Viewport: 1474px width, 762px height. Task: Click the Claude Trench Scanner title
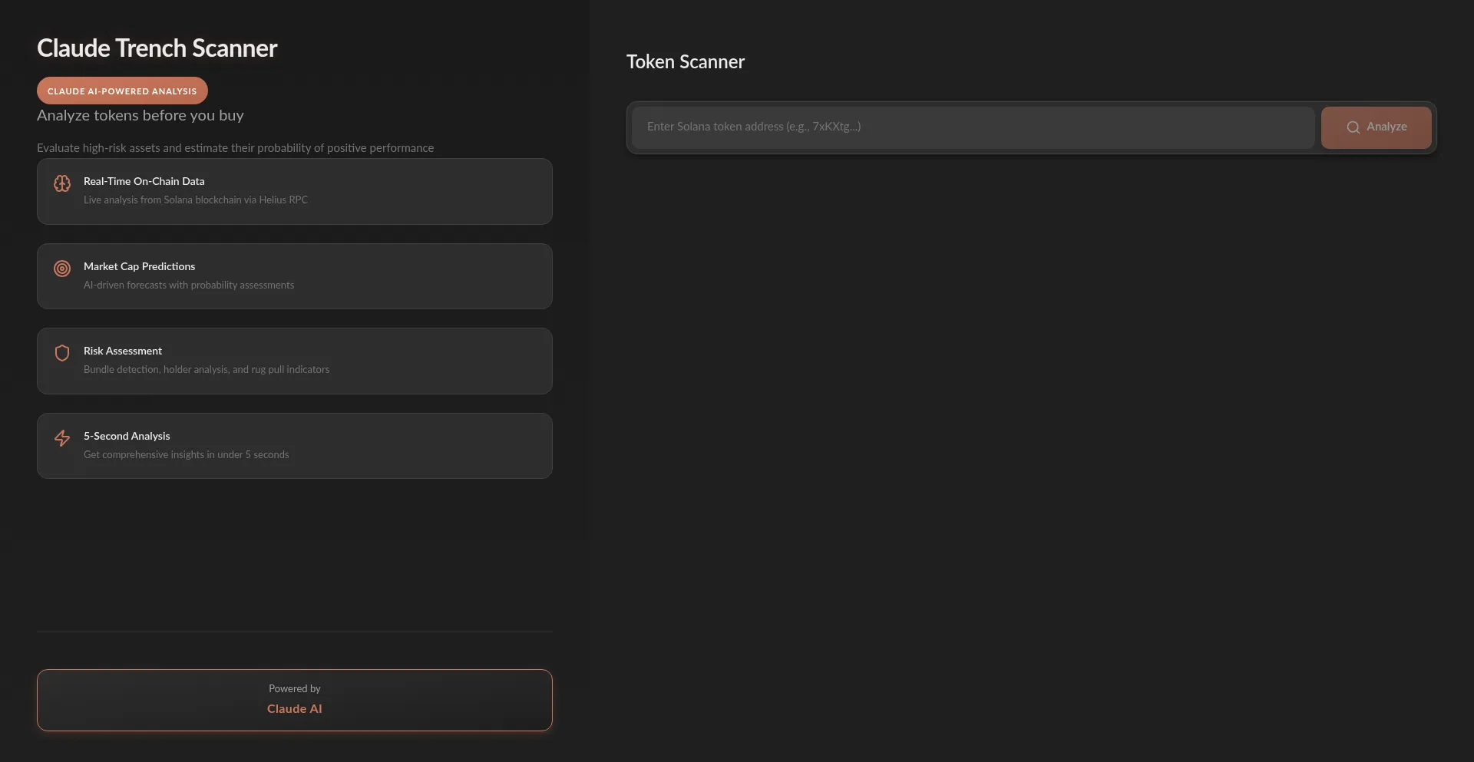click(x=157, y=48)
